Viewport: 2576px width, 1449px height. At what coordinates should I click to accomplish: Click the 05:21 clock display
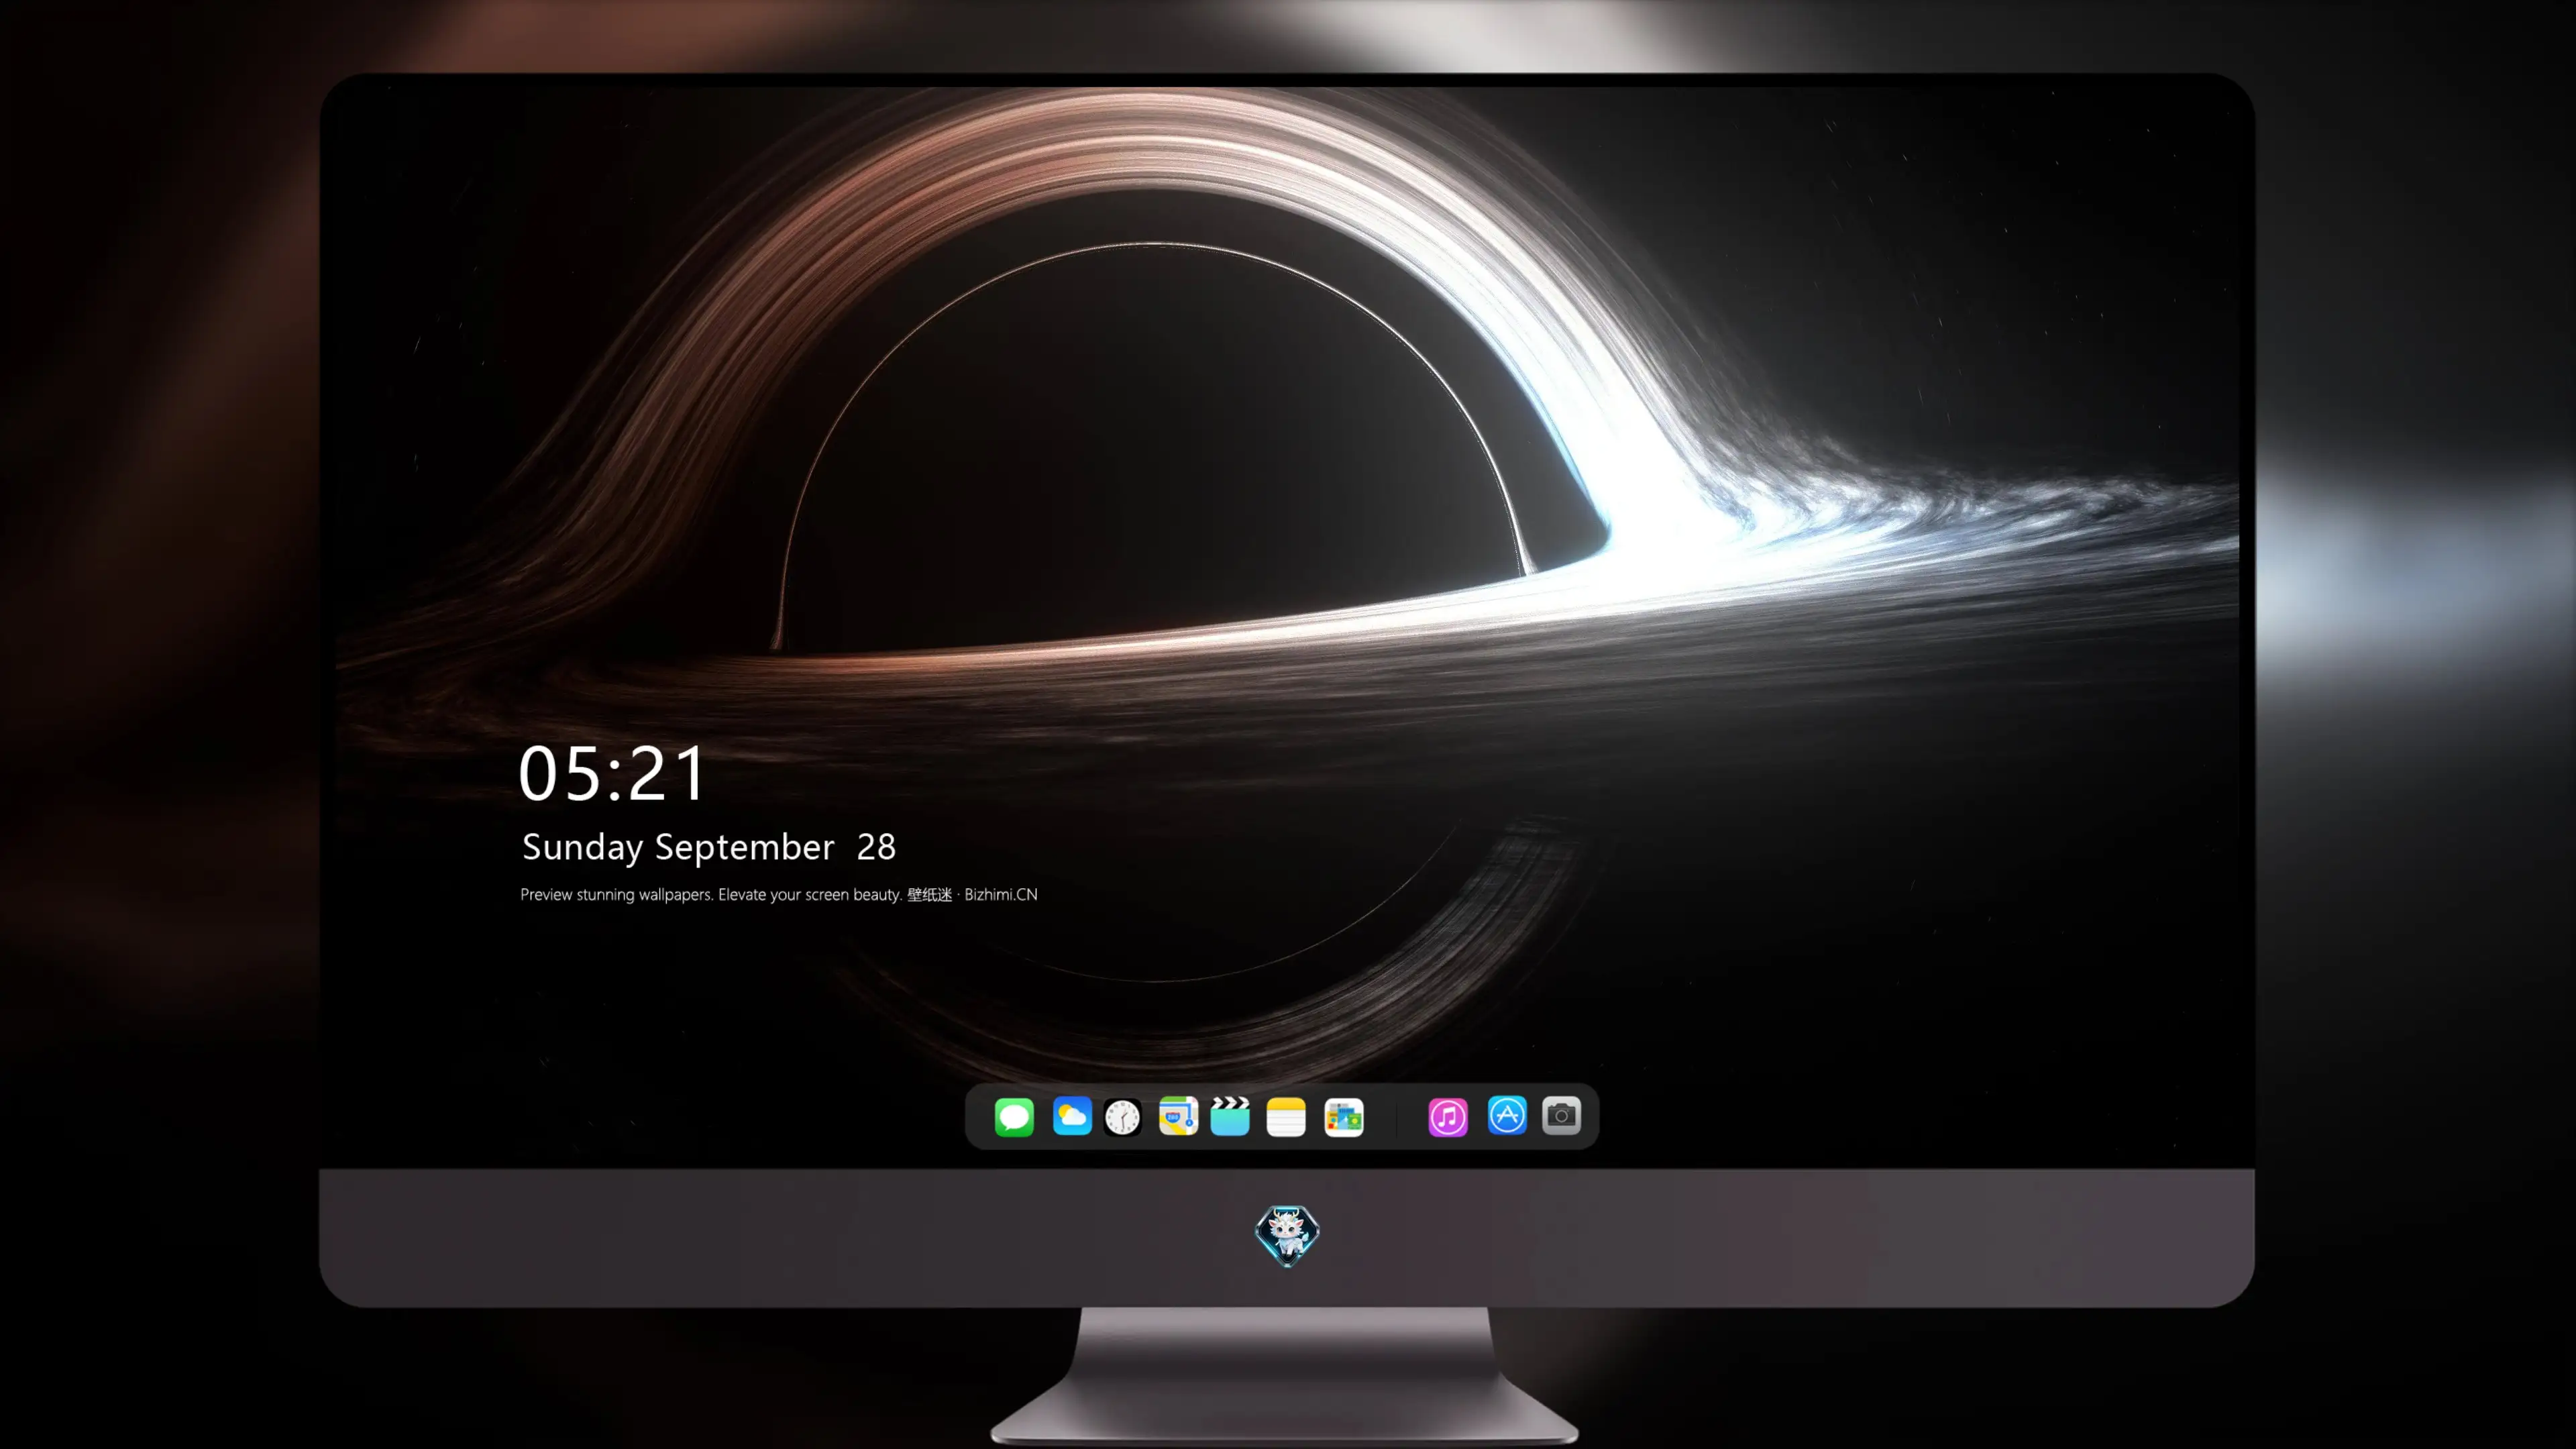pos(611,774)
